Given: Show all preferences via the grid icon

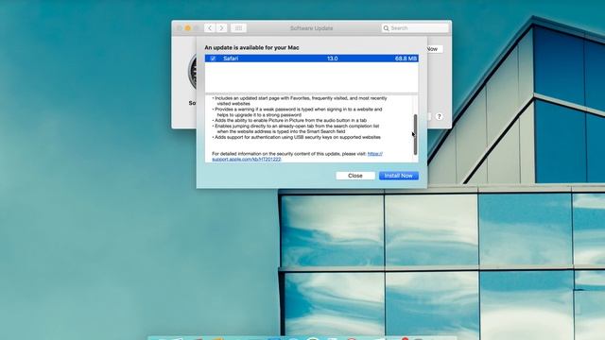Looking at the screenshot, I should (238, 28).
